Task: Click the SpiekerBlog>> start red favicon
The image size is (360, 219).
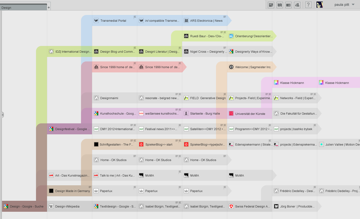Action: 141,144
